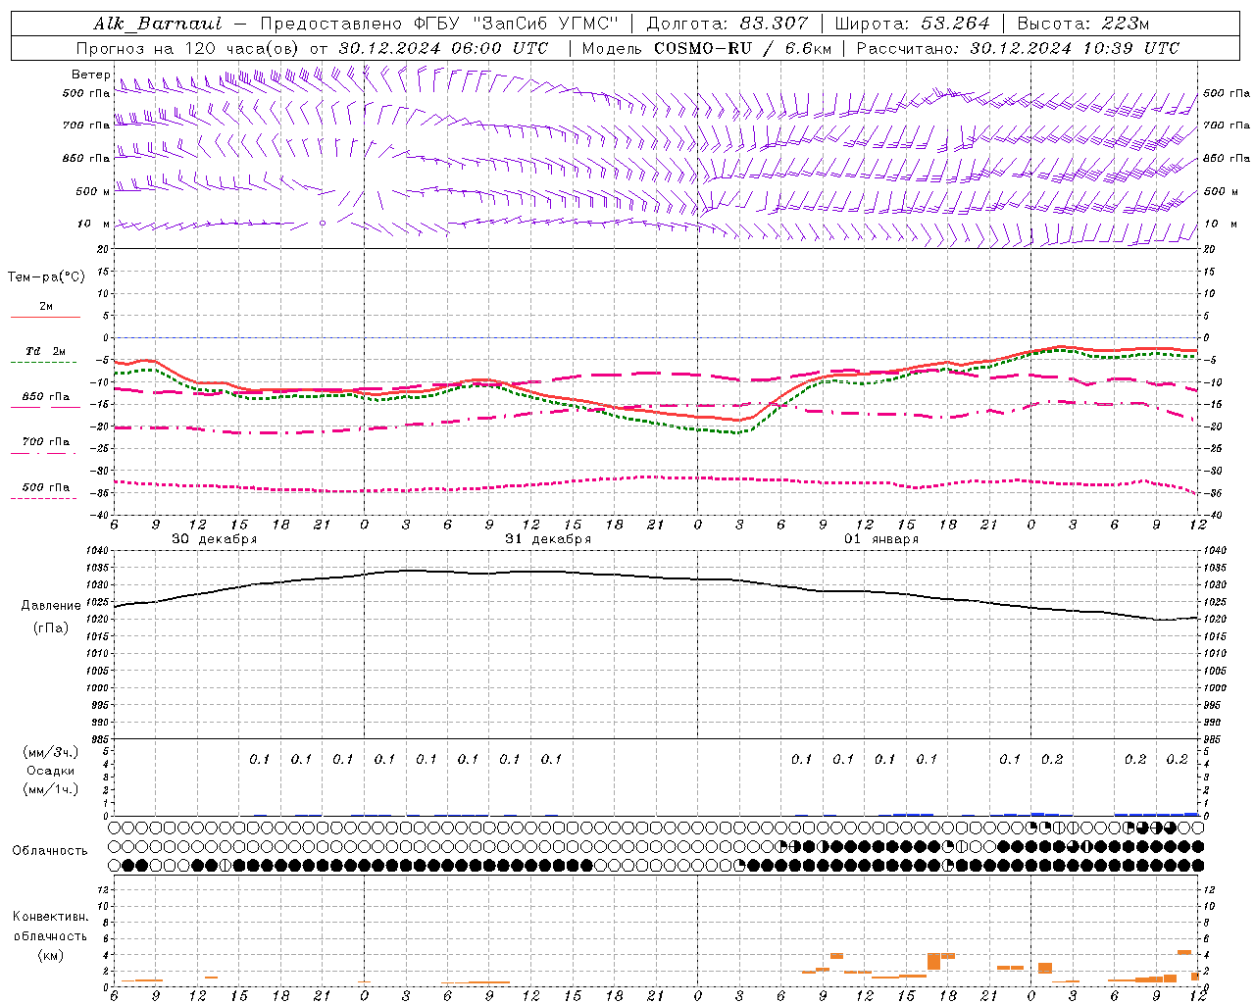1255x1004 pixels.
Task: Click the Широта: 53.264 value
Action: click(x=912, y=24)
